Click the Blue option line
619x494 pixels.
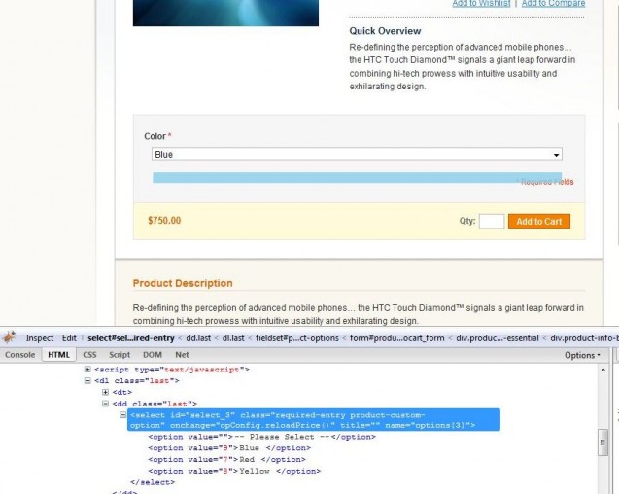pyautogui.click(x=229, y=448)
